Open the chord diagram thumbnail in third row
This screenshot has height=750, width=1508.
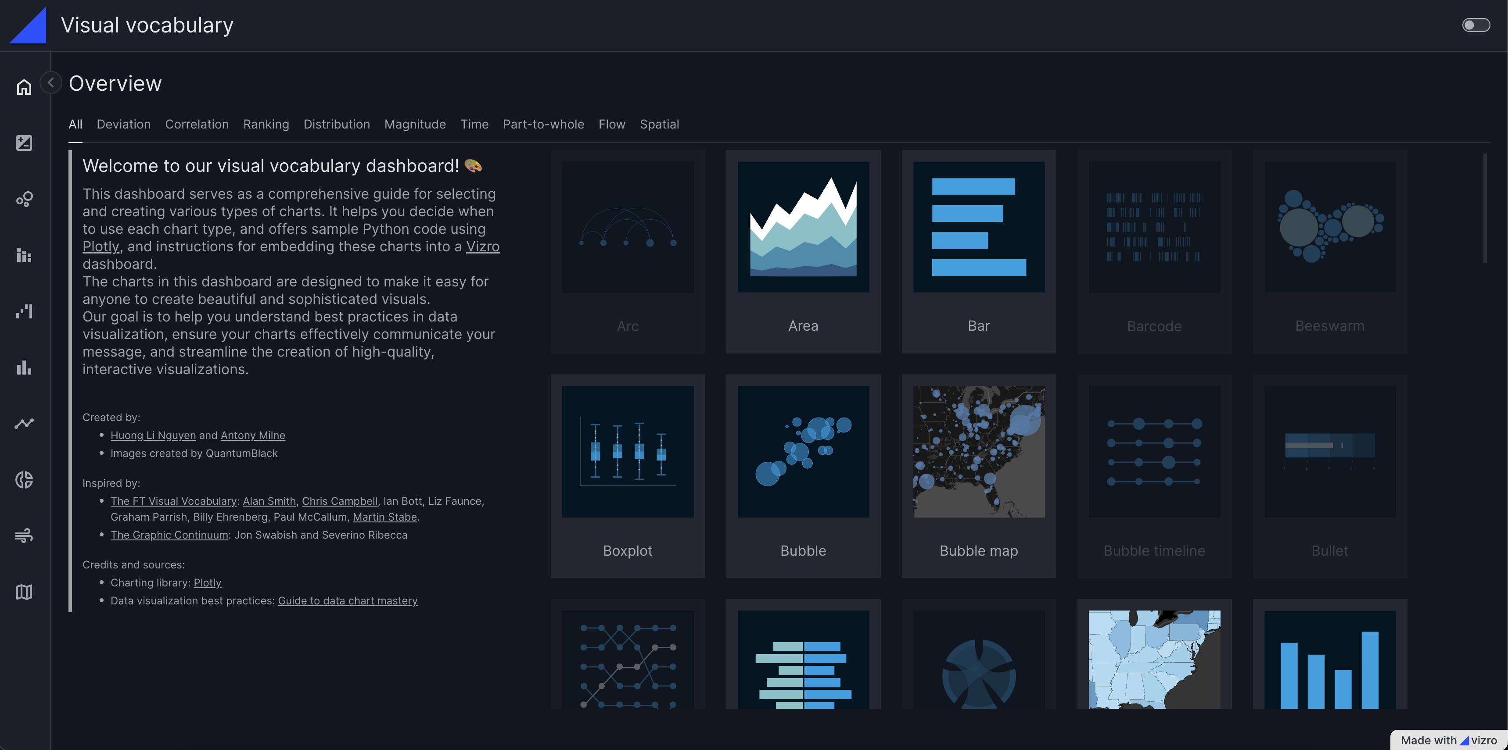[979, 659]
